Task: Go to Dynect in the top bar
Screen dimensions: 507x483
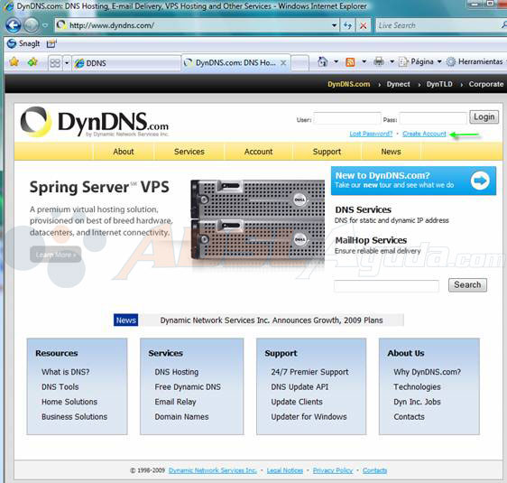Action: (398, 84)
